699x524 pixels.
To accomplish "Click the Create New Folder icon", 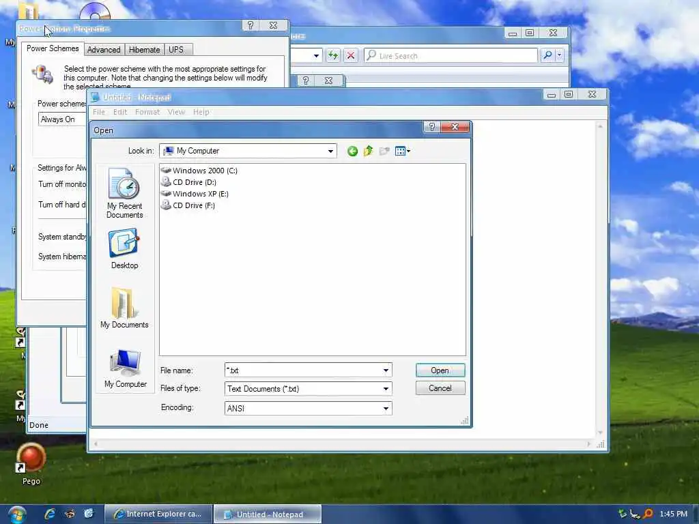I will coord(384,151).
